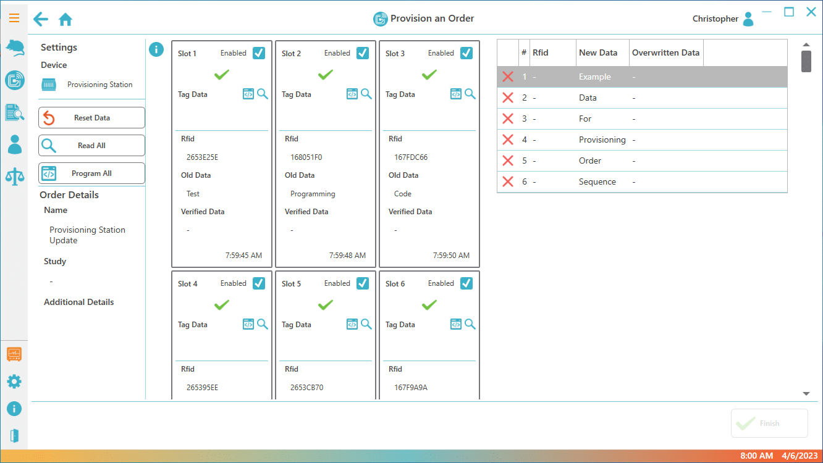Click the scales icon in sidebar

tap(14, 176)
